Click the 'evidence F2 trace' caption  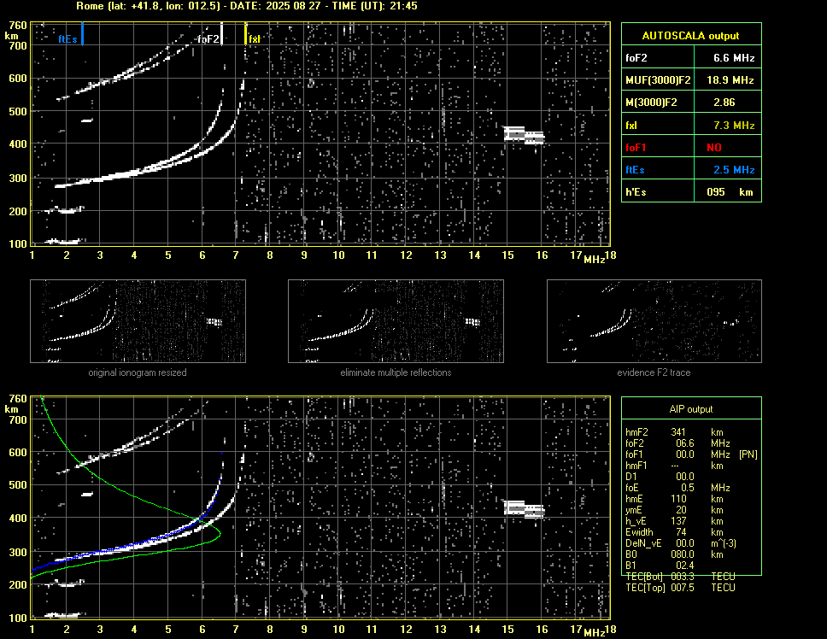point(654,372)
